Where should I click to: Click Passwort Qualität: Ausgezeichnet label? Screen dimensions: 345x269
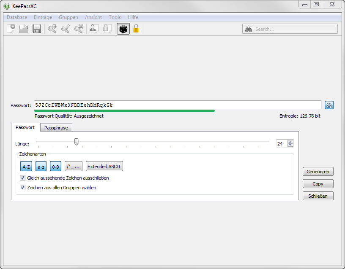pyautogui.click(x=69, y=116)
